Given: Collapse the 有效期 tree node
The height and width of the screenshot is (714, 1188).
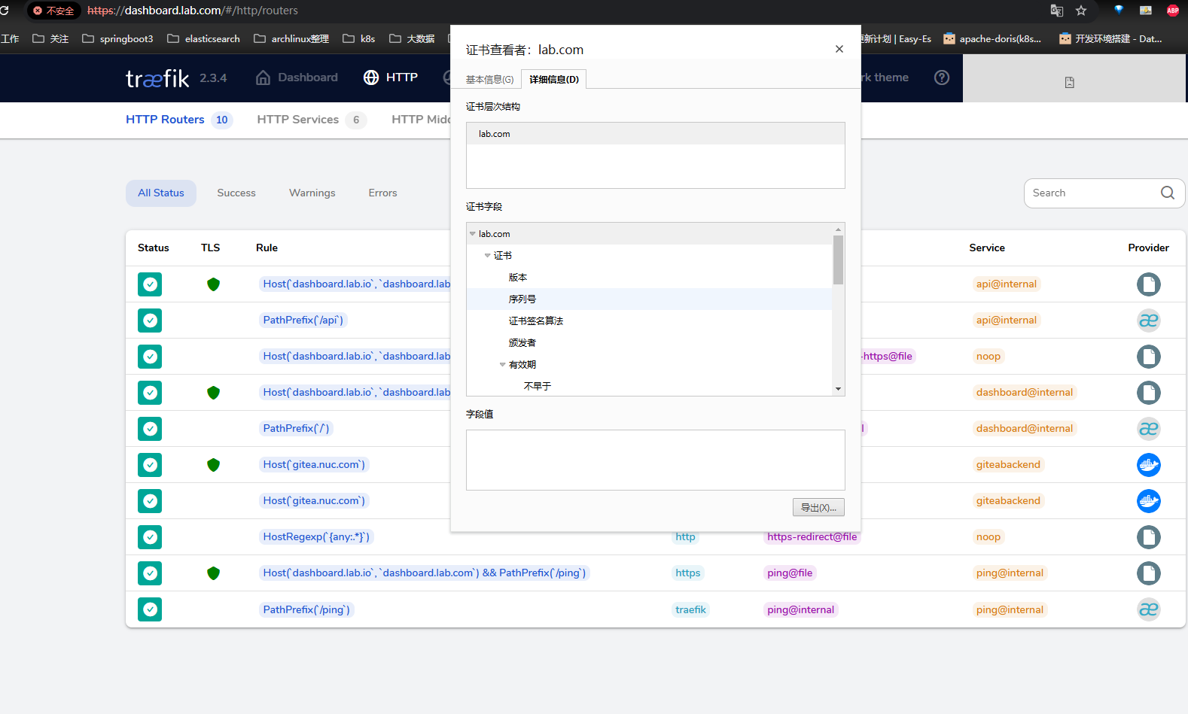Looking at the screenshot, I should 503,365.
